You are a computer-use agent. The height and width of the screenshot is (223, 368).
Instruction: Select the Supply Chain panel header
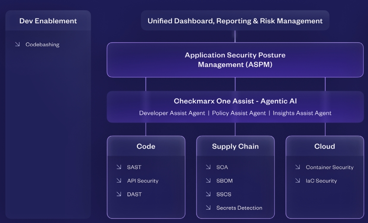point(235,146)
